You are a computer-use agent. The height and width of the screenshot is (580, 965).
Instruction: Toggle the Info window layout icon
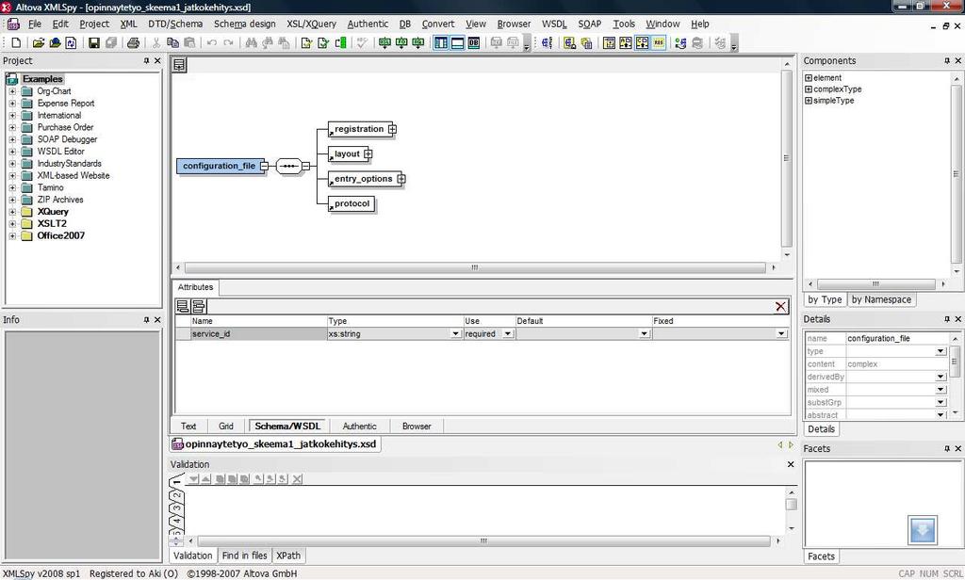point(457,43)
